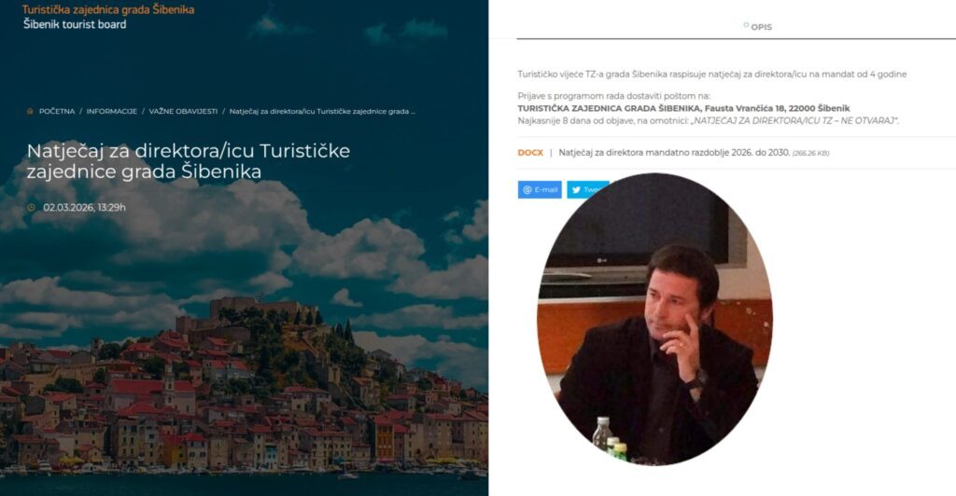Click the 266.26 KB file size text
This screenshot has width=956, height=496.
point(810,153)
